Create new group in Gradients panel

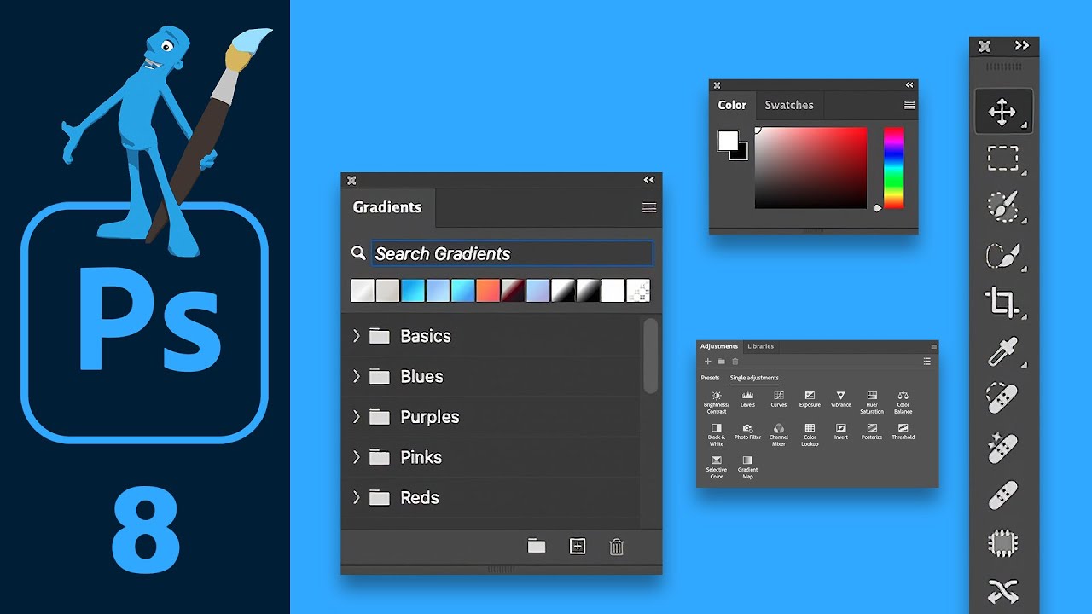click(x=537, y=547)
